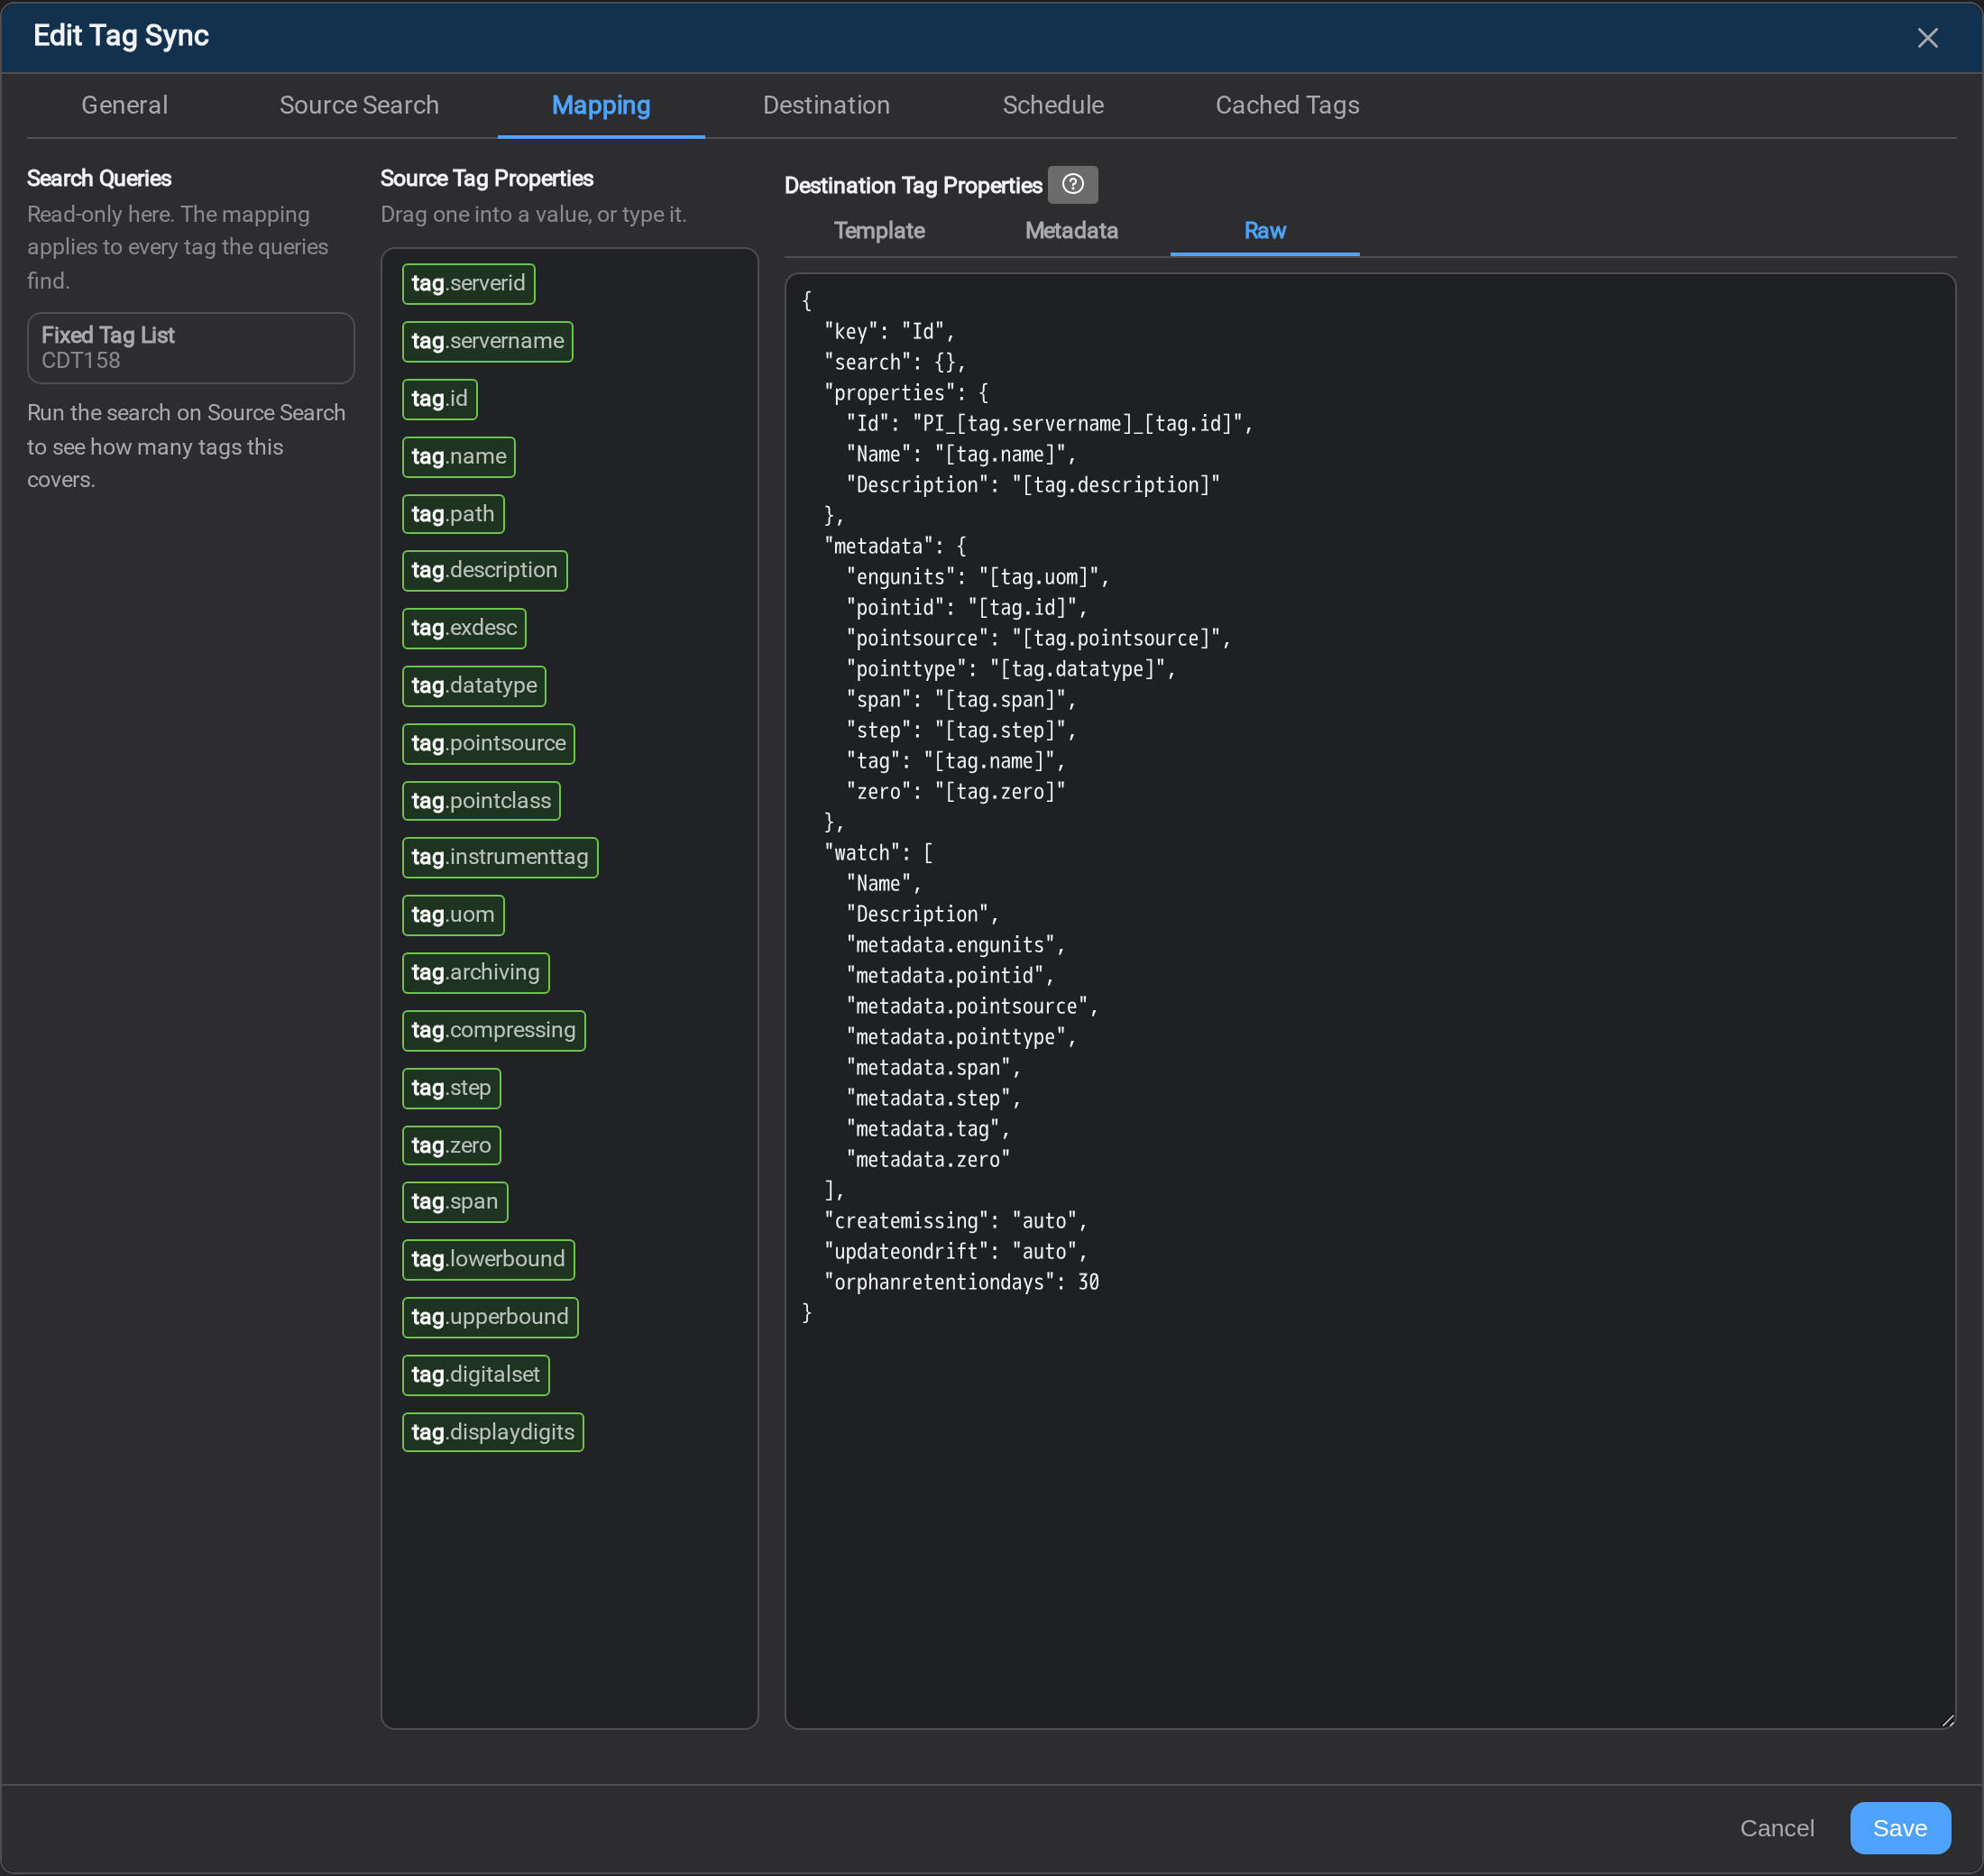Select the Raw sub-tab
The image size is (1984, 1876).
pyautogui.click(x=1265, y=231)
